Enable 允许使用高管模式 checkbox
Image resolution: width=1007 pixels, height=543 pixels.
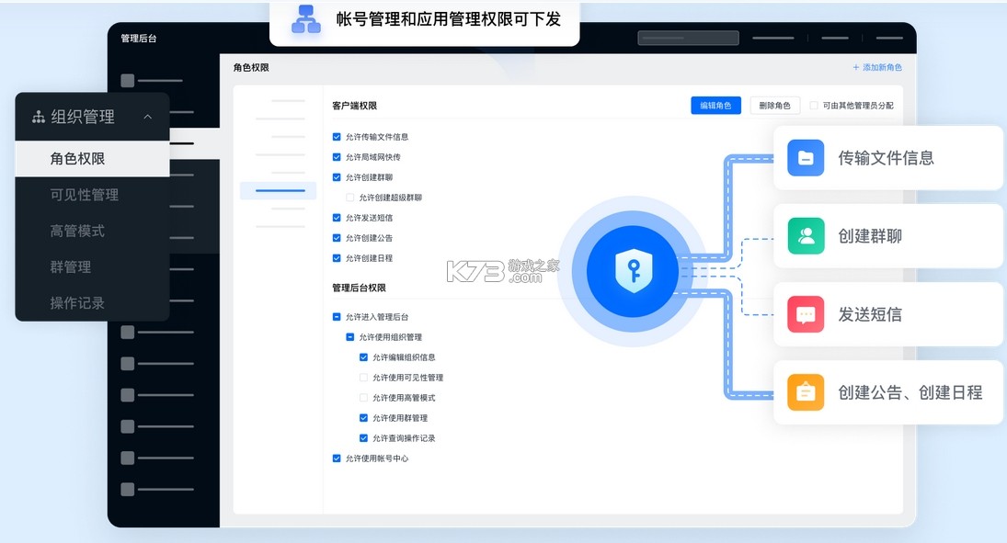(x=363, y=397)
